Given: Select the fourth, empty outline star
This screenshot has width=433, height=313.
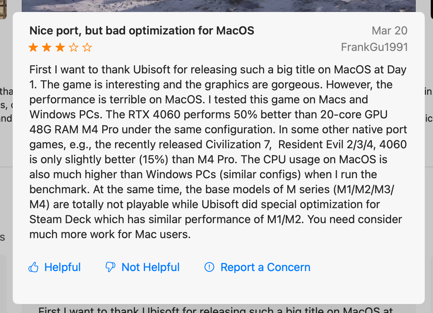Looking at the screenshot, I should (x=73, y=47).
